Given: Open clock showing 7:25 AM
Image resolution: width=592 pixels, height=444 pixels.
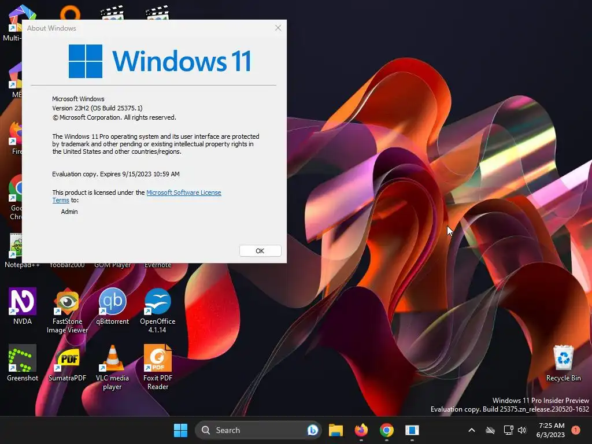Looking at the screenshot, I should [x=551, y=430].
